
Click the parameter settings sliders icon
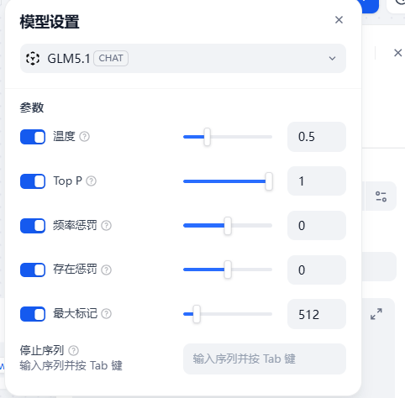(381, 196)
